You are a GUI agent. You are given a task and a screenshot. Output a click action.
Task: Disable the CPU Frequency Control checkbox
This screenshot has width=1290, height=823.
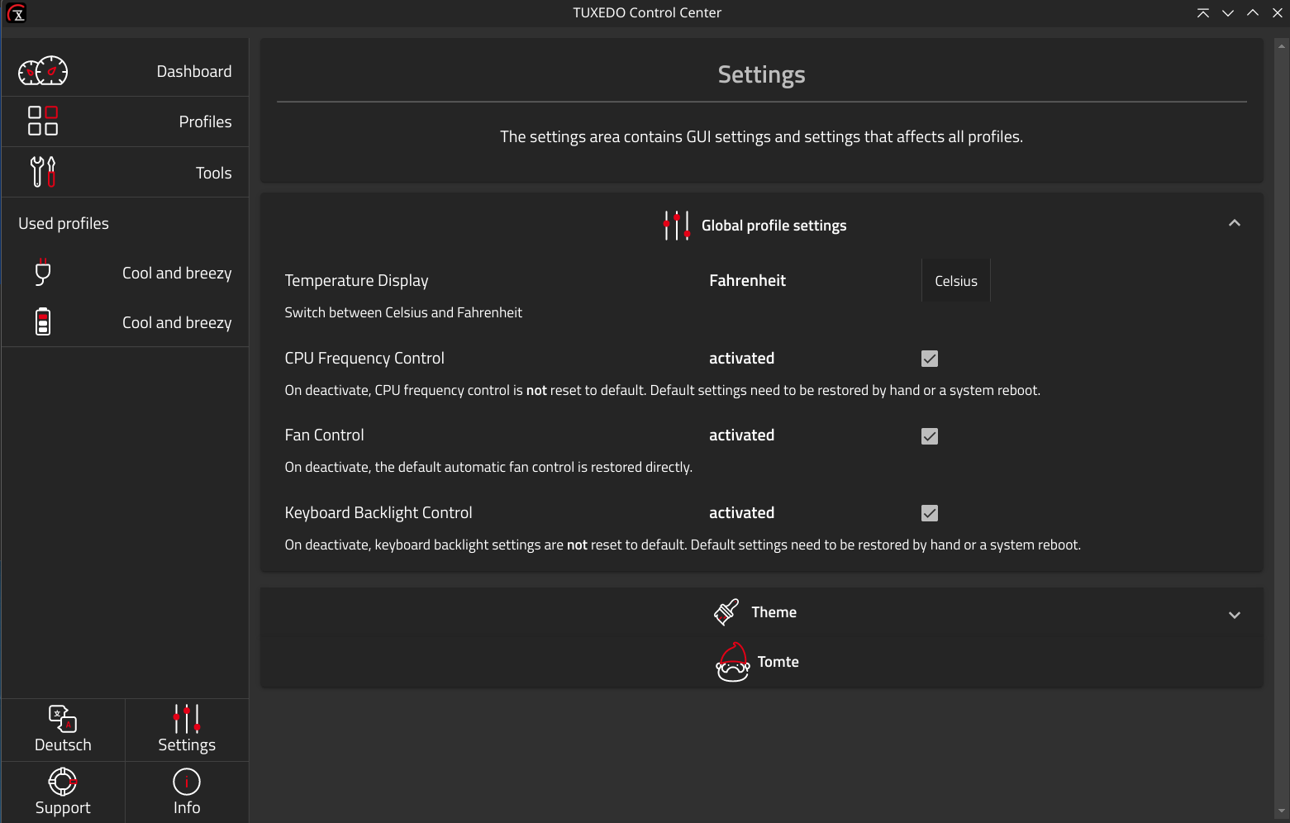[930, 359]
